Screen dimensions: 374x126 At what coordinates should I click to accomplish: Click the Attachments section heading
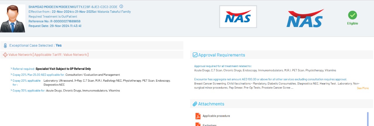coord(211,104)
